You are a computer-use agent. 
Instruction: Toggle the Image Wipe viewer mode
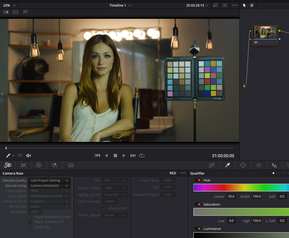pos(6,12)
